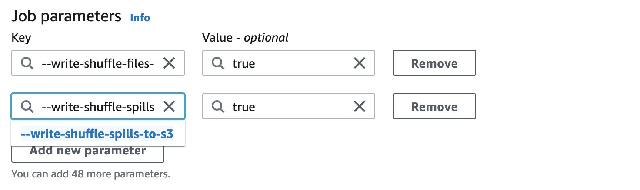This screenshot has height=190, width=640.
Task: Remove the --write-shuffle-spills parameter row
Action: (434, 107)
